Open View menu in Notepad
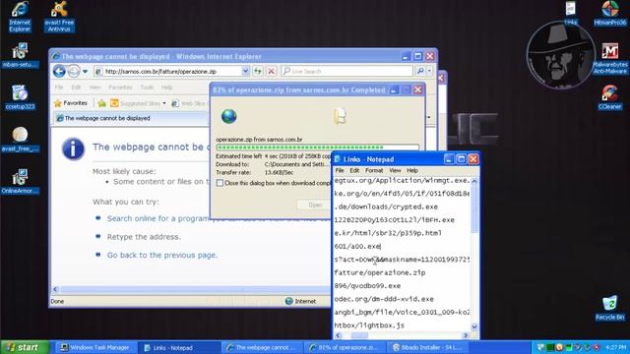Image resolution: width=630 pixels, height=354 pixels. point(395,170)
